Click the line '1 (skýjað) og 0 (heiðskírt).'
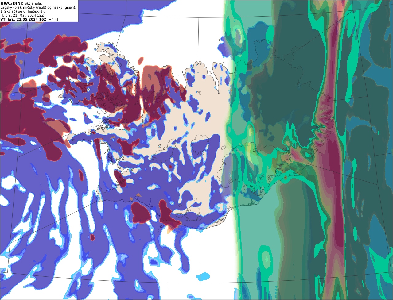Viewport: 393px width, 300px height. [x=22, y=11]
